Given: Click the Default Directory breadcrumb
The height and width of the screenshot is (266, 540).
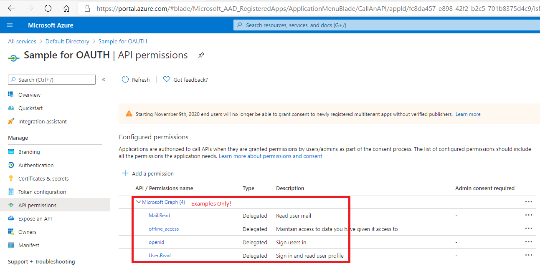Looking at the screenshot, I should (67, 41).
